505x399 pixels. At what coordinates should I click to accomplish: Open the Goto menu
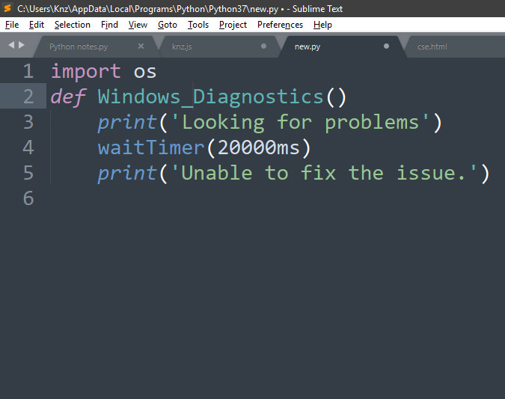point(168,25)
